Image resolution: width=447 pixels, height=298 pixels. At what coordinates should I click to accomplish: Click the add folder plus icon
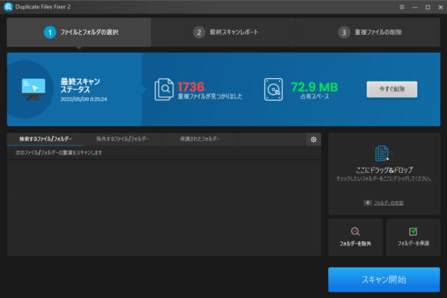tap(367, 202)
